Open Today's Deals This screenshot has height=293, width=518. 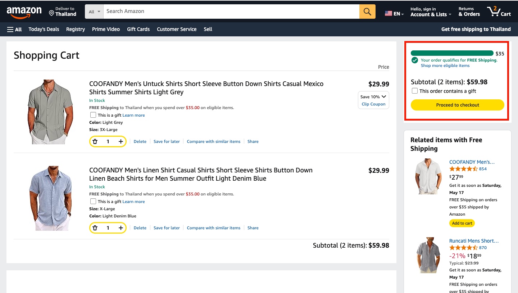click(44, 29)
